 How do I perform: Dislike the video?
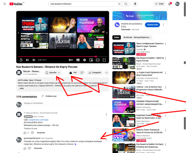(x=82, y=73)
